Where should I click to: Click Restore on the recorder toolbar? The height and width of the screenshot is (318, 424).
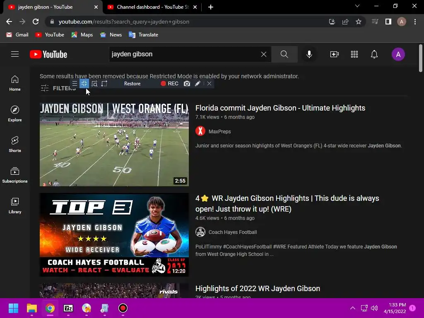click(x=132, y=84)
